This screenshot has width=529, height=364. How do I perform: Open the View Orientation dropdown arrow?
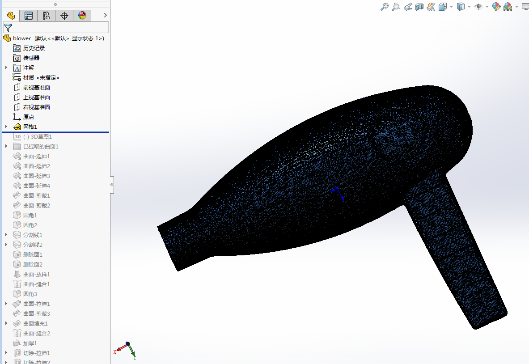(451, 7)
